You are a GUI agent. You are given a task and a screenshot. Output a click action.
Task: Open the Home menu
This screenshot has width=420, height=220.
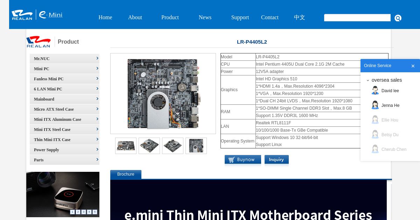tap(105, 17)
